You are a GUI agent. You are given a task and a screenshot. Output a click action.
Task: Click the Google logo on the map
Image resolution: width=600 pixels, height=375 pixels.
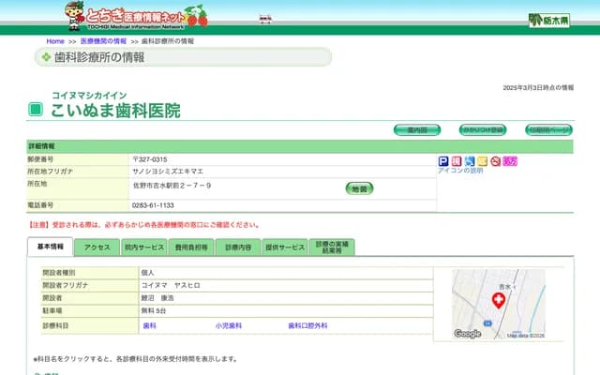pos(467,334)
